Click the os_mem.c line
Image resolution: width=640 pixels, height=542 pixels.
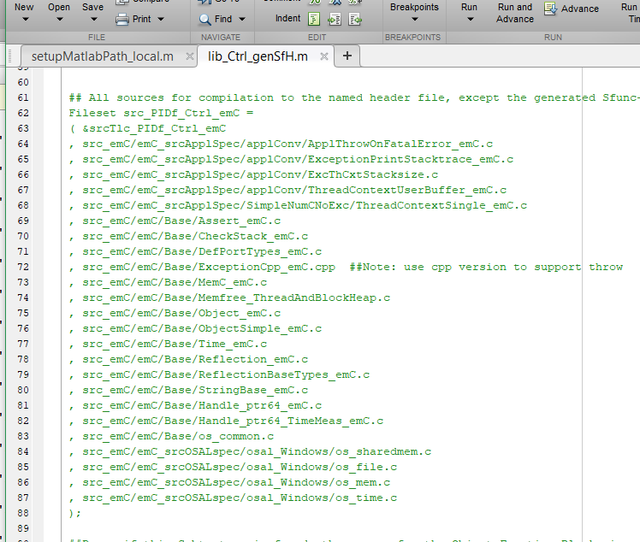[x=230, y=482]
